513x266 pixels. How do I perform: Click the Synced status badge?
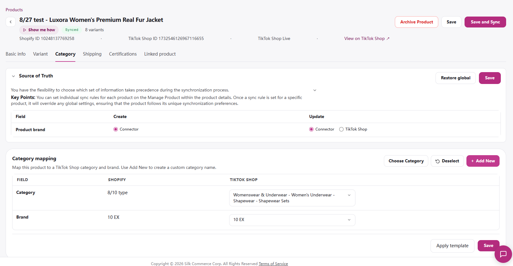click(72, 30)
